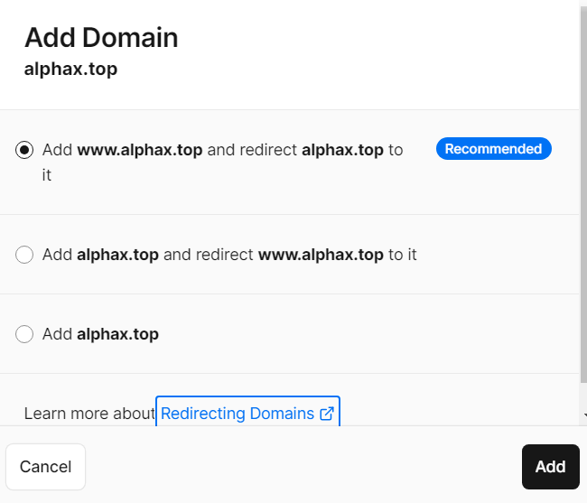This screenshot has width=587, height=503.
Task: Click bold alphax.top label in the third option
Action: pyautogui.click(x=117, y=334)
